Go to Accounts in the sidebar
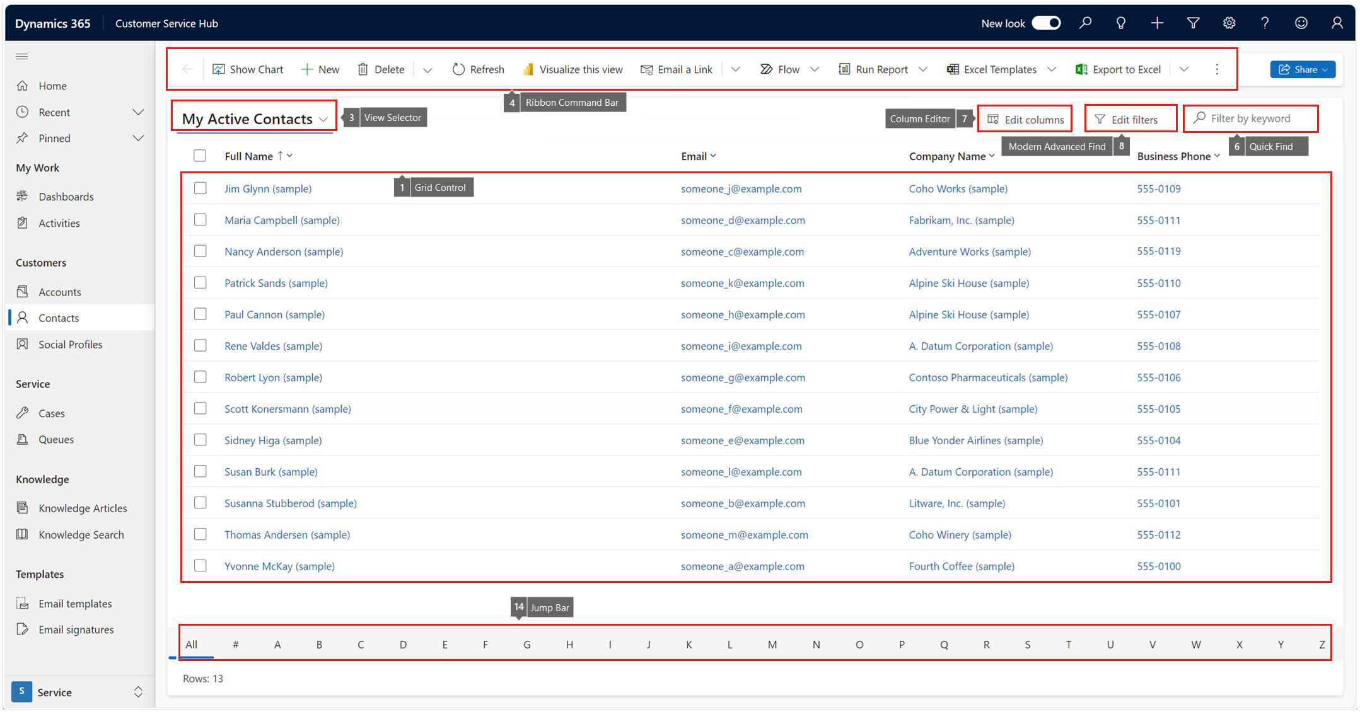The height and width of the screenshot is (712, 1360). tap(60, 292)
